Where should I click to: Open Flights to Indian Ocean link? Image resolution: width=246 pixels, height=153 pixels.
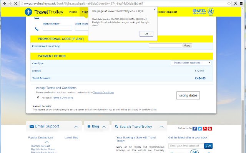coord(43,149)
